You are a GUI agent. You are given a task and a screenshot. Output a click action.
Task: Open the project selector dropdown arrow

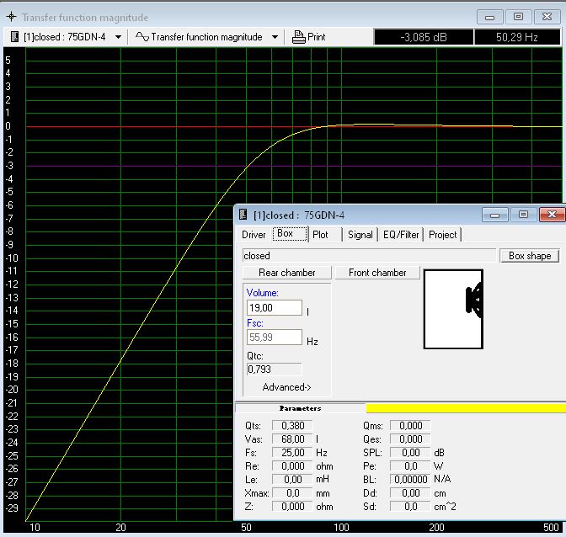point(118,37)
